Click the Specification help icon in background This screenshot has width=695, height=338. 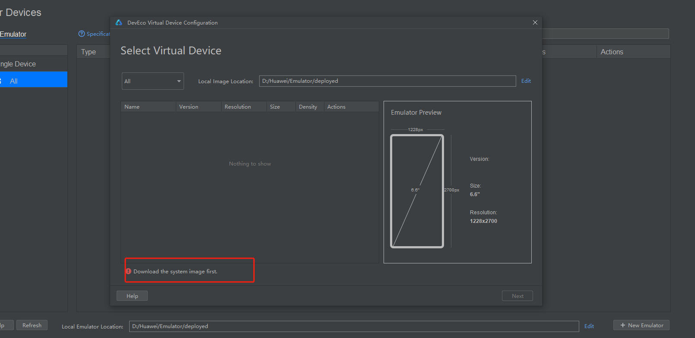pos(82,34)
